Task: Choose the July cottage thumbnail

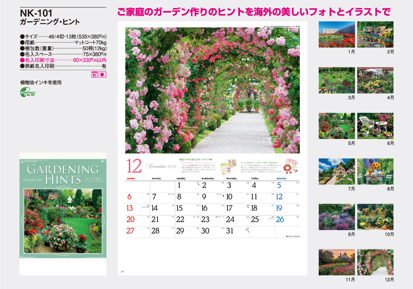Action: (x=337, y=171)
